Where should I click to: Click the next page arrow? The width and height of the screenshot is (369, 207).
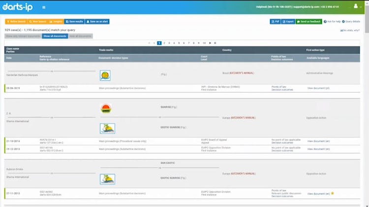pyautogui.click(x=210, y=43)
